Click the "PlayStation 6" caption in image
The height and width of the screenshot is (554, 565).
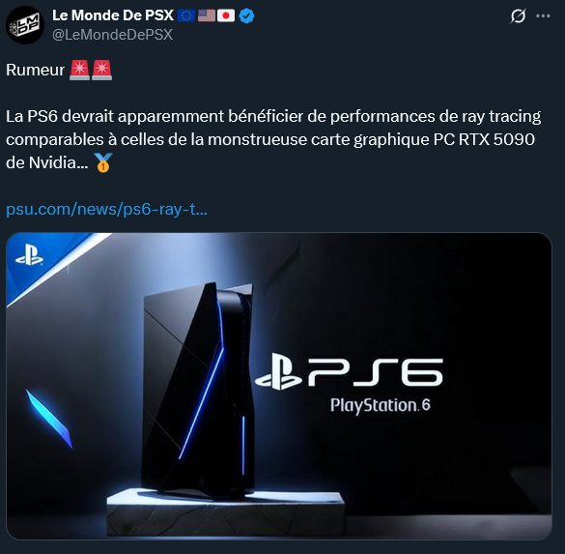coord(381,405)
